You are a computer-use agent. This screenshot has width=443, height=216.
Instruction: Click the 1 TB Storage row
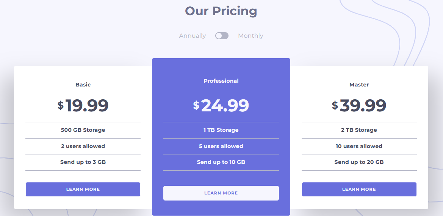(x=221, y=130)
